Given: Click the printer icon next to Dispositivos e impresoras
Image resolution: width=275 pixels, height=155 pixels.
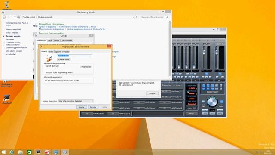Looking at the screenshot, I should tap(35, 26).
